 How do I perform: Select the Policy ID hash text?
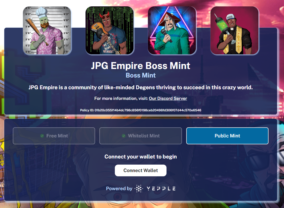coord(148,110)
